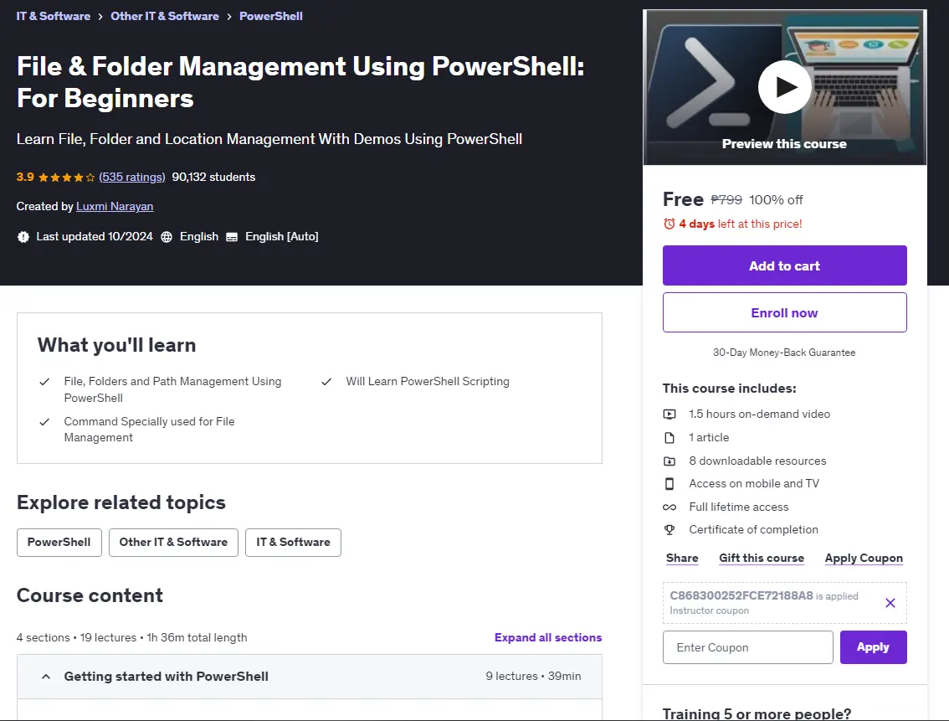Click the 'English [Auto]' caption text
The image size is (949, 721).
282,237
